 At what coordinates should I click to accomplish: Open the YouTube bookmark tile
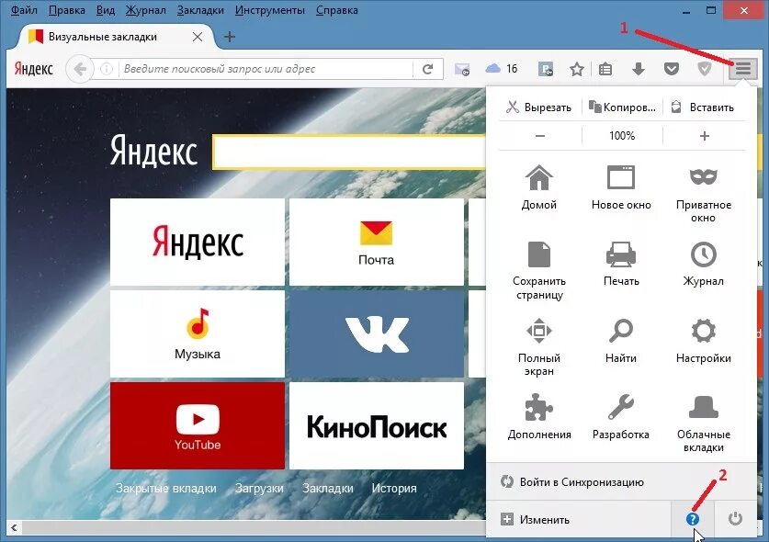[198, 425]
